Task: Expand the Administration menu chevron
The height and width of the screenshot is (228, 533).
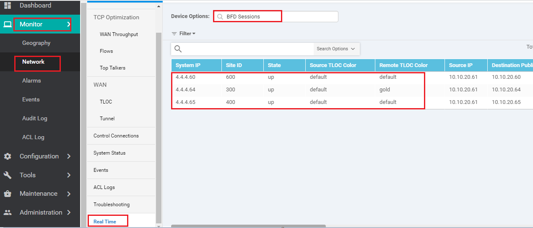Action: (x=69, y=212)
